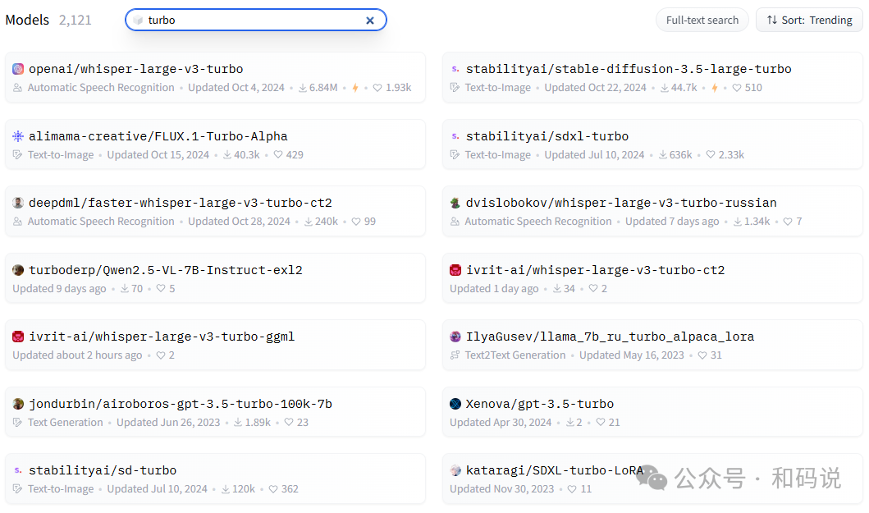Click the models count 2,121

[x=75, y=20]
